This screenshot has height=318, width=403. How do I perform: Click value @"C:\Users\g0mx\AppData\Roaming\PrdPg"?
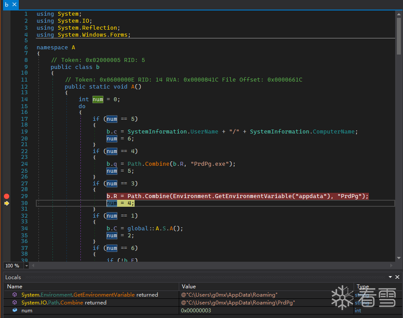238,303
